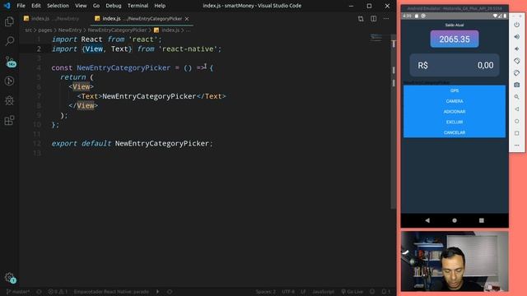The width and height of the screenshot is (527, 296).
Task: Expand the src breadcrumb segment
Action: tap(29, 30)
